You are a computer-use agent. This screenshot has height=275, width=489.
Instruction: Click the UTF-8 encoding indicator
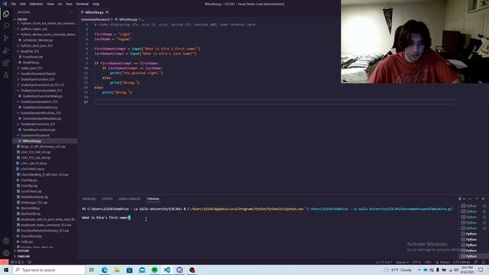416,262
